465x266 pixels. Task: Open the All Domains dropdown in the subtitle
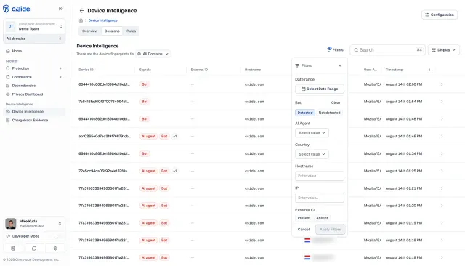click(153, 54)
